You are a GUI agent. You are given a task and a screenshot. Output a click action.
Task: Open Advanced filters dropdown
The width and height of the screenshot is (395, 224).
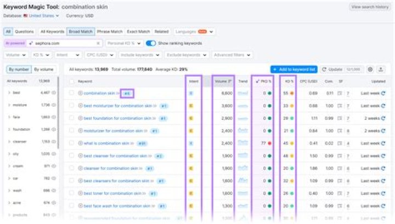click(232, 55)
